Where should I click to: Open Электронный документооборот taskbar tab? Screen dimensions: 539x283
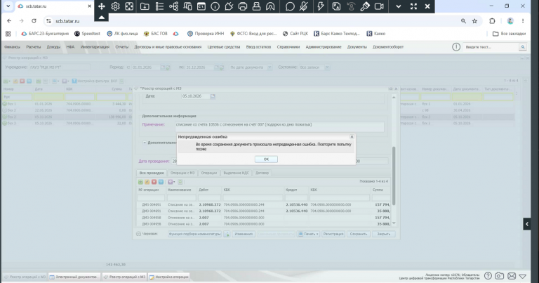74,277
